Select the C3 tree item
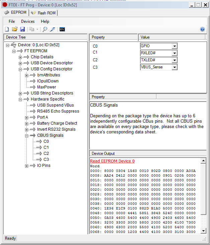210x245 pixels. (46, 160)
